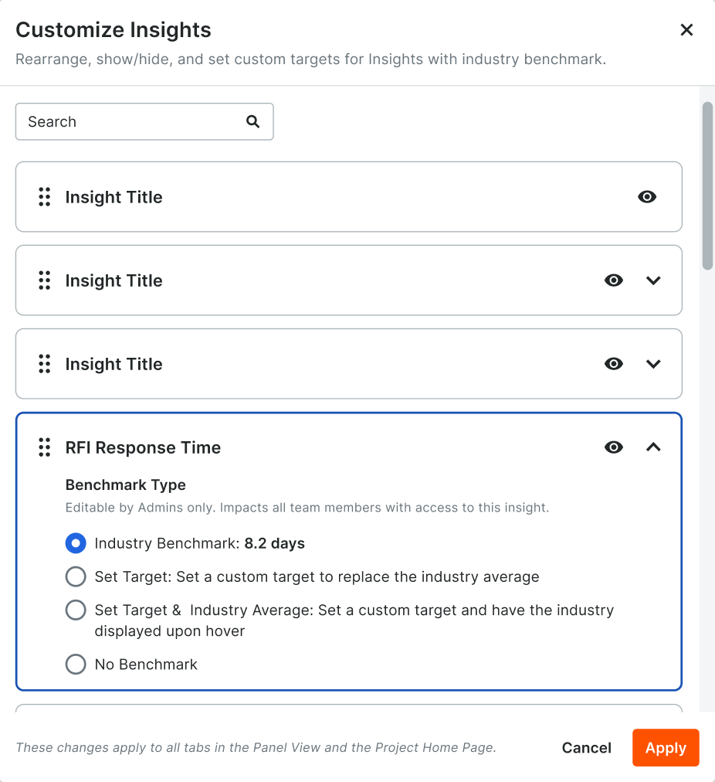
Task: Toggle visibility of the third Insight Title
Action: (x=614, y=364)
